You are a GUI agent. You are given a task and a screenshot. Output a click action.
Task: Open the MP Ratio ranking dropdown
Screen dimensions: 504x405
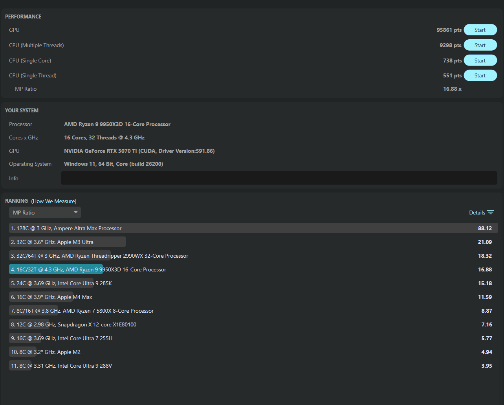coord(45,213)
